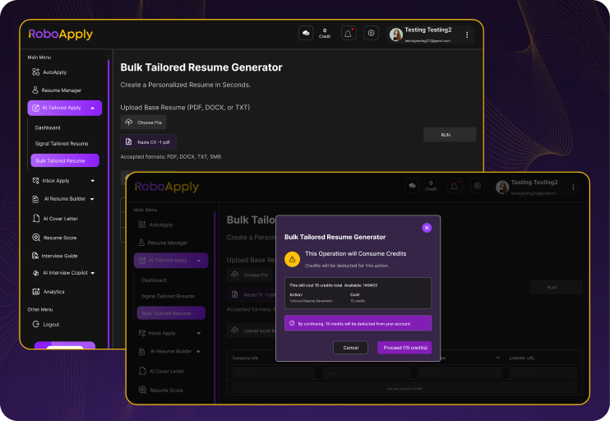Click the AutoApply icon in the rear window sidebar
The height and width of the screenshot is (421, 610).
click(35, 72)
